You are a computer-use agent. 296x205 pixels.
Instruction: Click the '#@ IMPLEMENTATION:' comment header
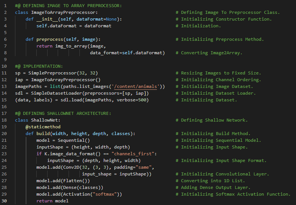pyautogui.click(x=39, y=66)
